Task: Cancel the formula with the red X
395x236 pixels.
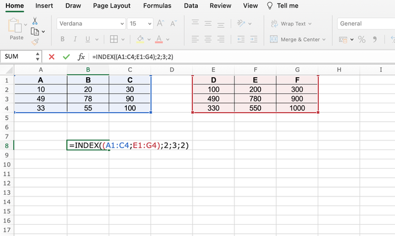Action: [51, 57]
